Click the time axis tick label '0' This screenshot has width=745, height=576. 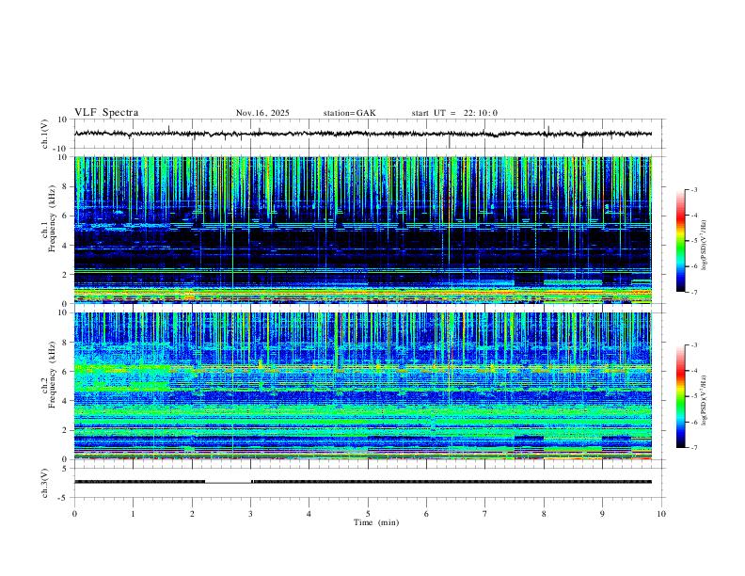tap(74, 514)
